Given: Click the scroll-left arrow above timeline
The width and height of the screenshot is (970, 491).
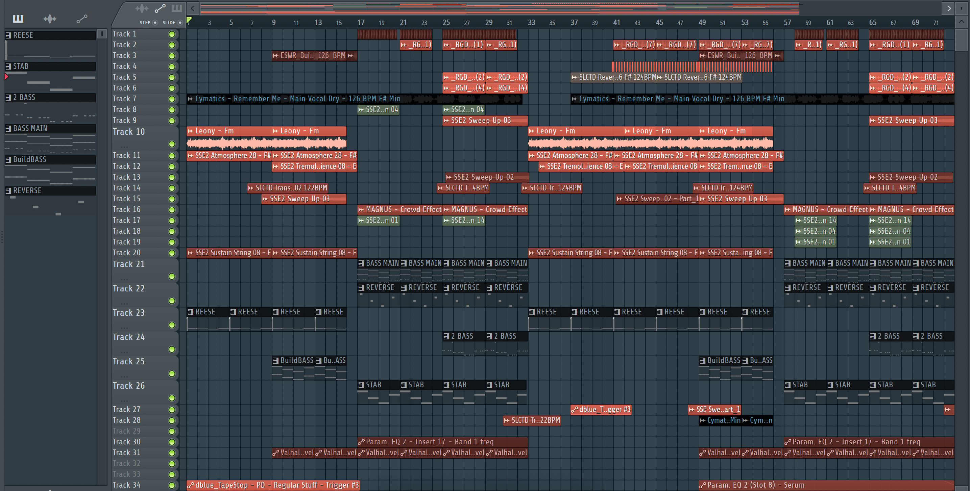Looking at the screenshot, I should [192, 8].
